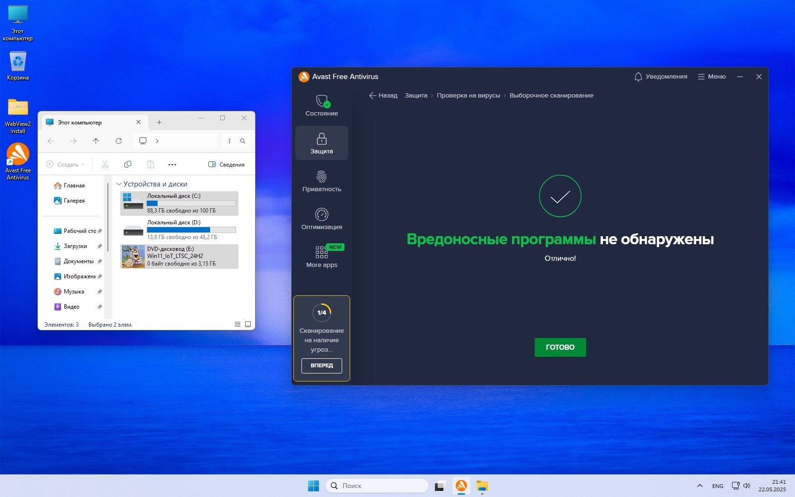Click the ВПЕРЕД button in scan widget
The image size is (795, 497).
click(x=322, y=365)
